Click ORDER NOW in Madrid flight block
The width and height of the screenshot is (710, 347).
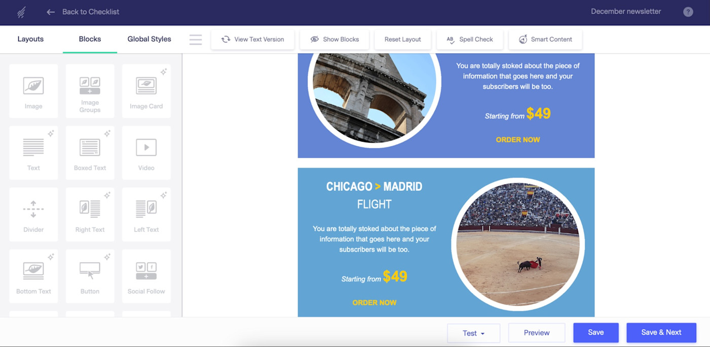[374, 302]
